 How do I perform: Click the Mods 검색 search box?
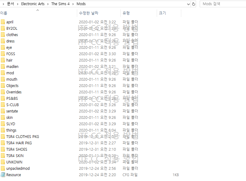[223, 4]
